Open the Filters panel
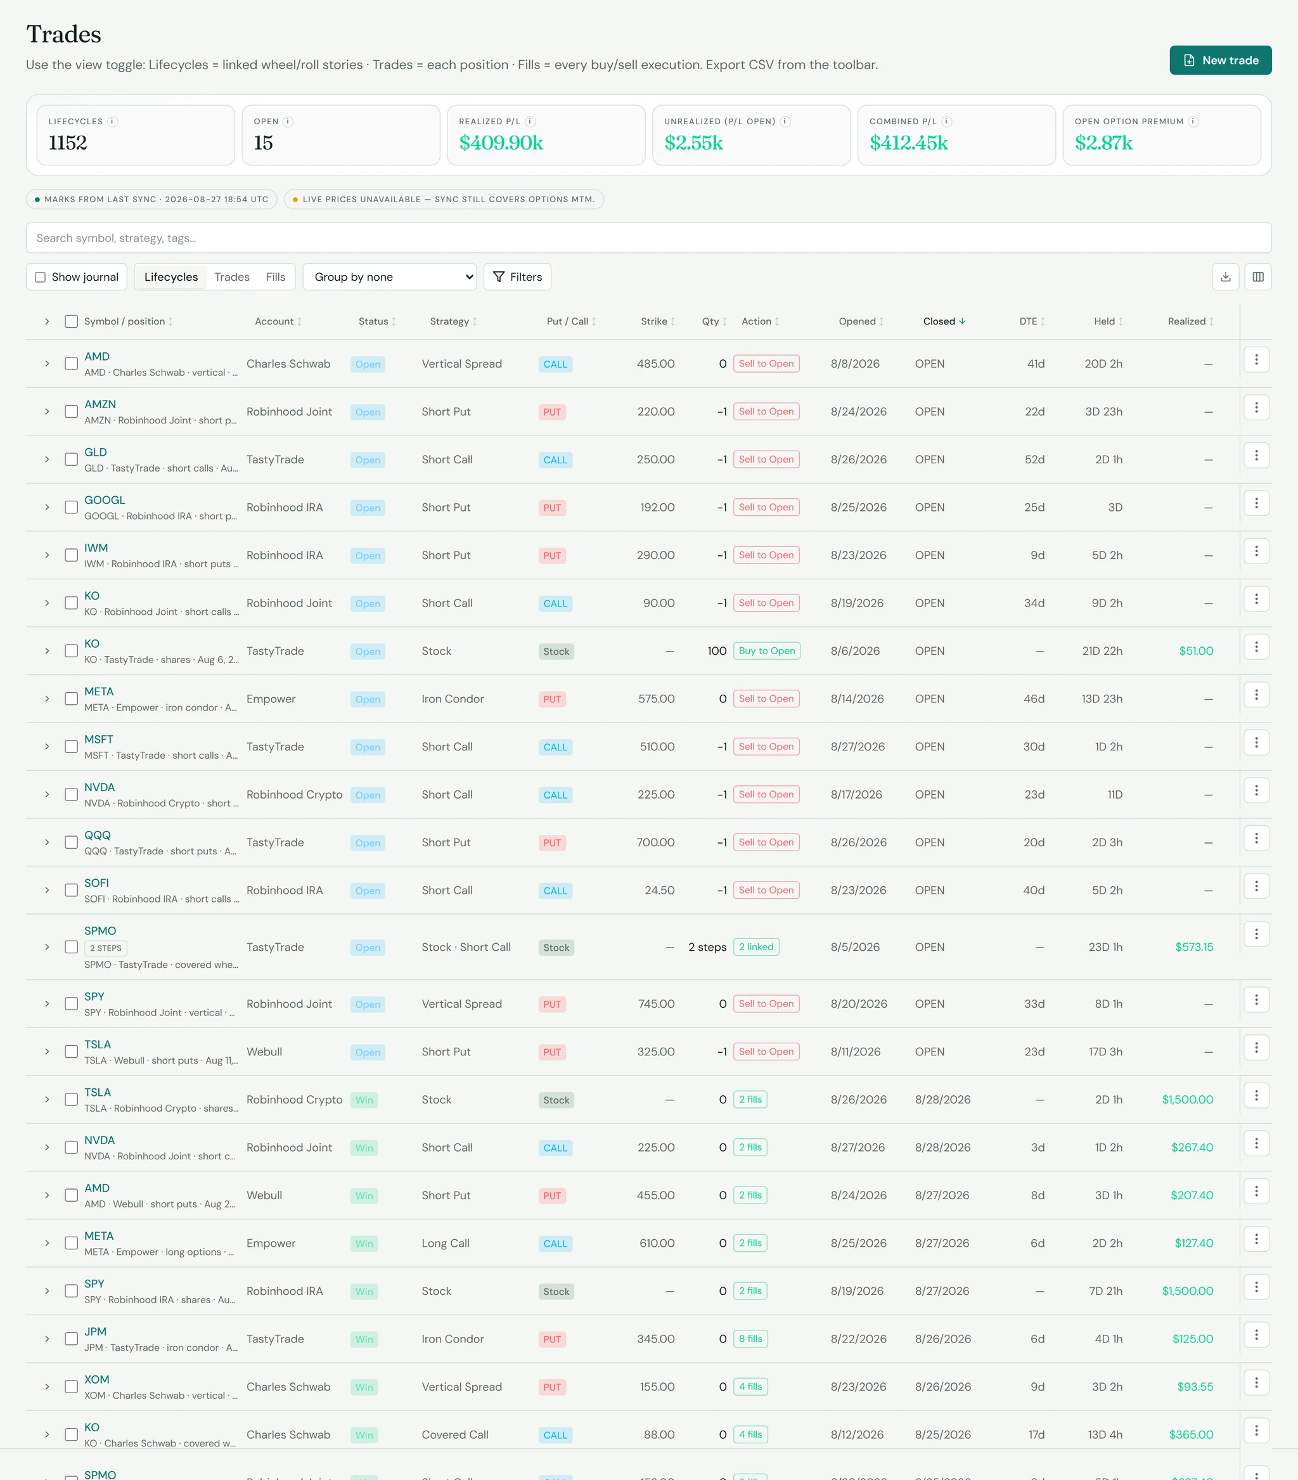This screenshot has height=1480, width=1298. (x=518, y=276)
